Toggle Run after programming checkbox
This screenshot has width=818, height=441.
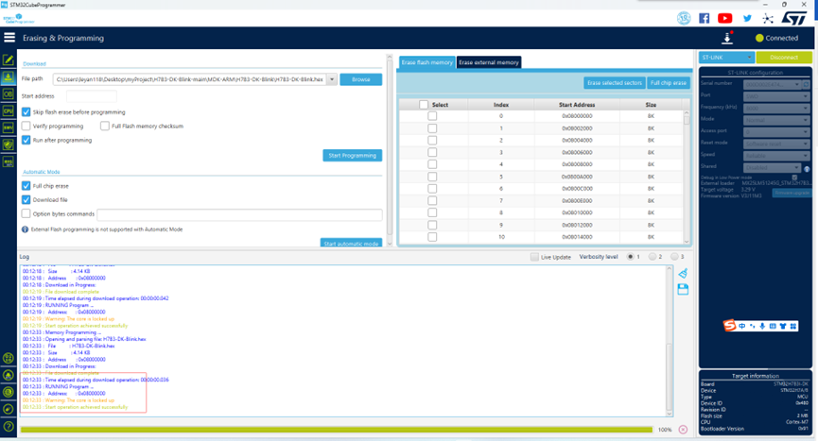(x=26, y=140)
